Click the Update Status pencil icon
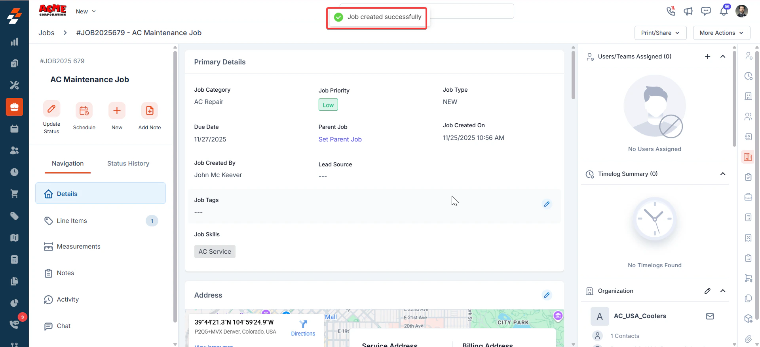Viewport: 760px width, 347px height. 51,109
